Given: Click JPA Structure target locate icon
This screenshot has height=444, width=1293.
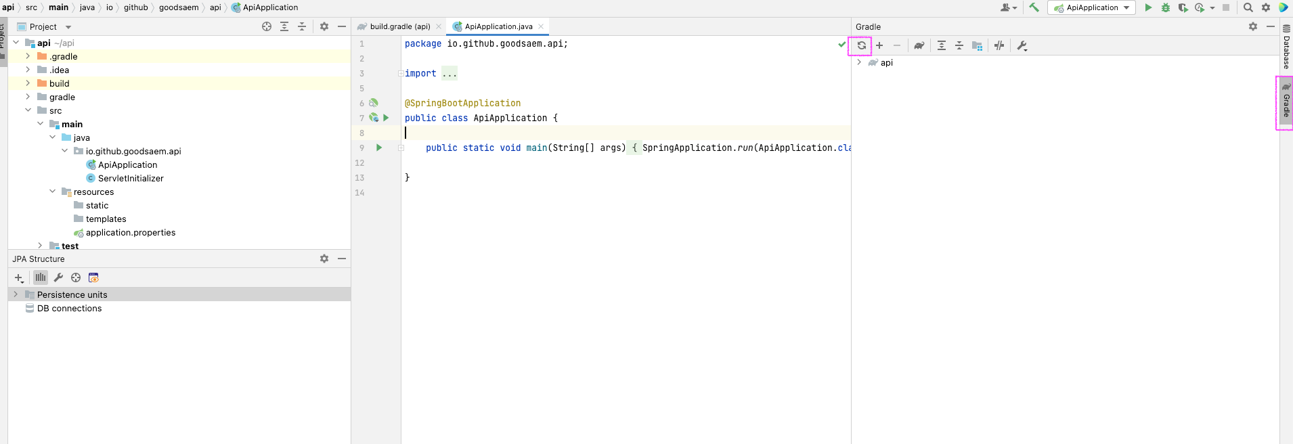Looking at the screenshot, I should (x=76, y=277).
